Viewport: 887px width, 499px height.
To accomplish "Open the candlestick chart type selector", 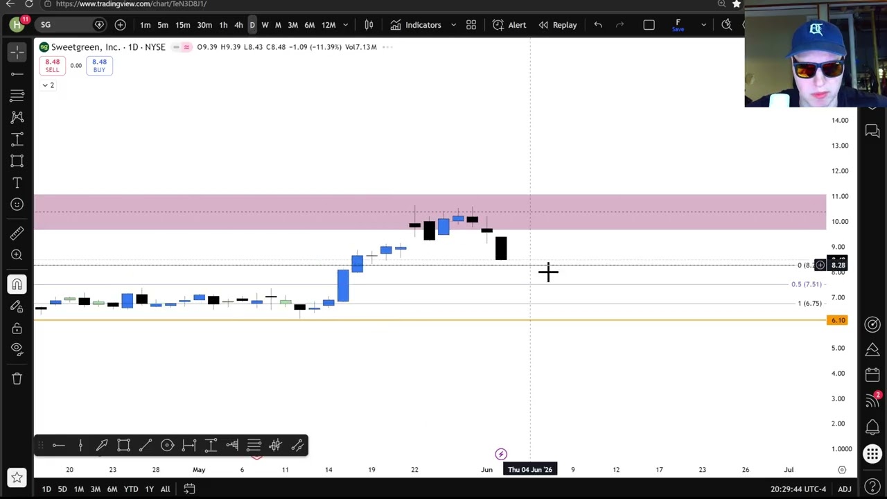I will [369, 25].
